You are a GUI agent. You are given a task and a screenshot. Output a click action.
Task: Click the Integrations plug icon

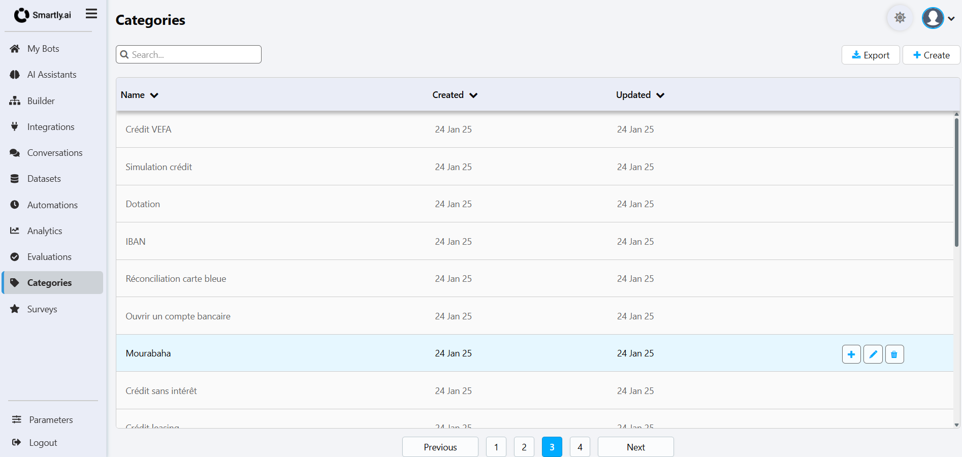15,127
